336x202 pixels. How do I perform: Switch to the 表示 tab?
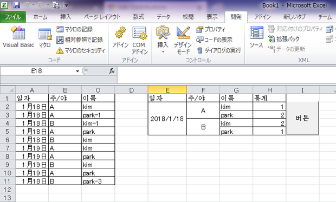click(212, 17)
